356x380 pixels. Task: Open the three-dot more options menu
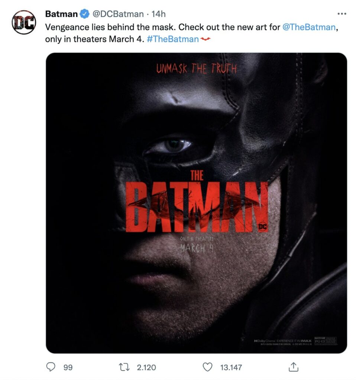pos(342,14)
